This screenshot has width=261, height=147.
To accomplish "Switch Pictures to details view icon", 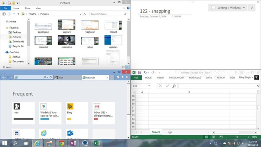I will (x=123, y=67).
